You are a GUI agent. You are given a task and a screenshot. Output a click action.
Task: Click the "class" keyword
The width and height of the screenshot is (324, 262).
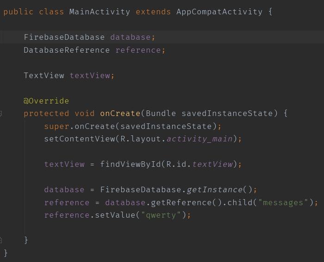point(51,12)
